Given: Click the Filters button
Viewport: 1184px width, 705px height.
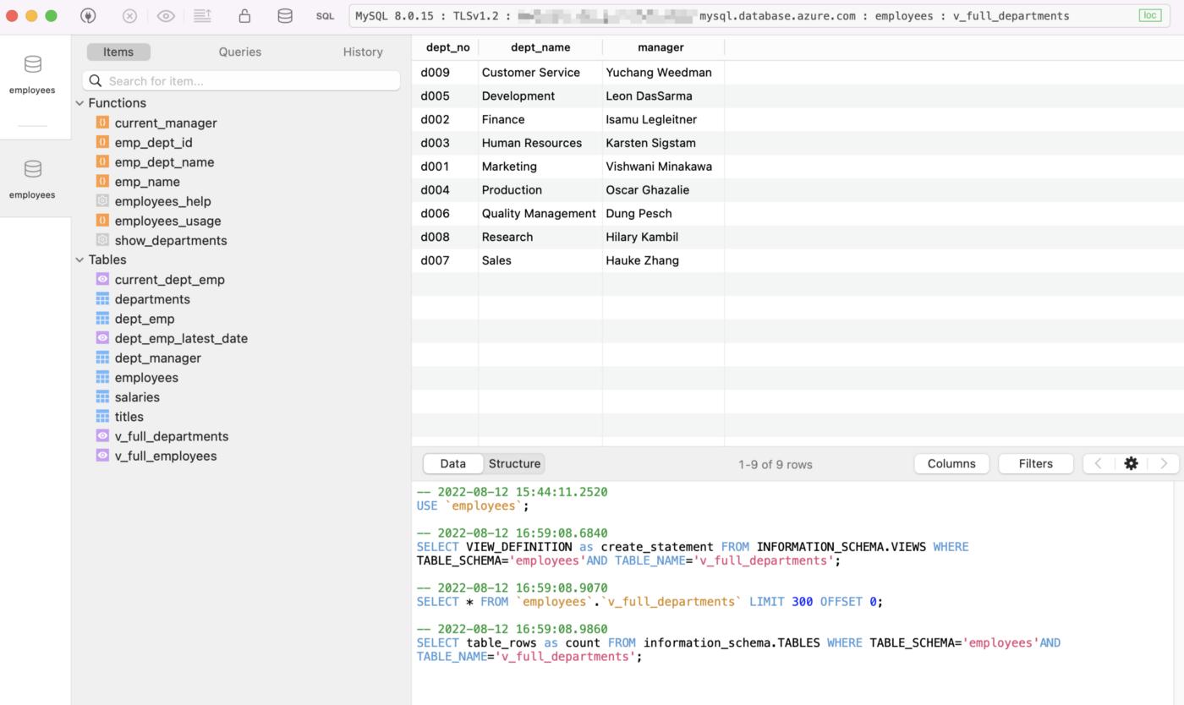Looking at the screenshot, I should click(x=1035, y=463).
